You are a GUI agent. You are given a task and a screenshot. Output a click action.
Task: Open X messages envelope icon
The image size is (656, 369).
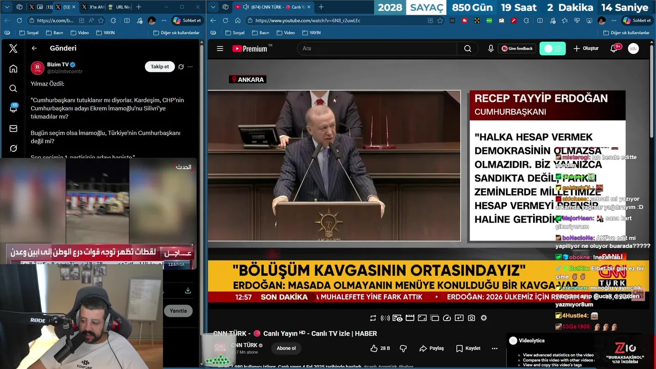[13, 129]
